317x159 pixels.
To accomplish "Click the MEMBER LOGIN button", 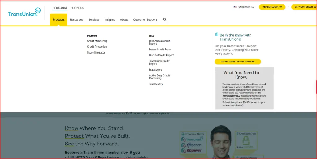I will click(x=272, y=7).
